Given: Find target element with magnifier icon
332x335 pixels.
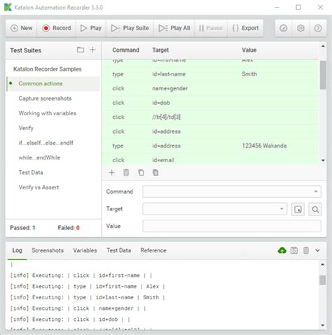Looking at the screenshot, I should pyautogui.click(x=315, y=209).
